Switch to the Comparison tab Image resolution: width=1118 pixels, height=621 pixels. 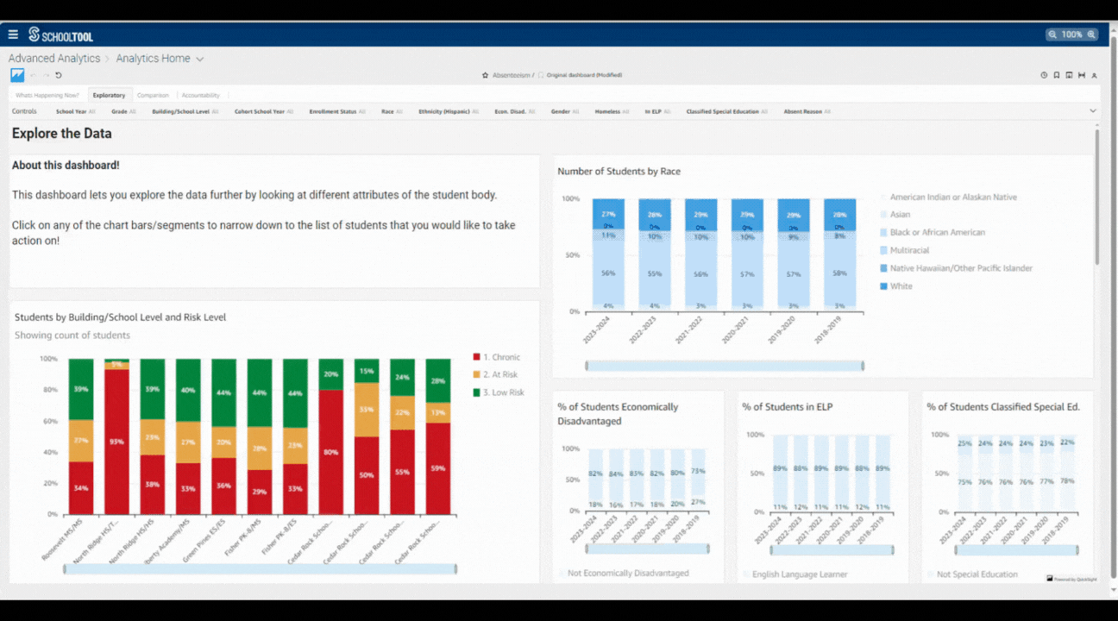point(153,95)
